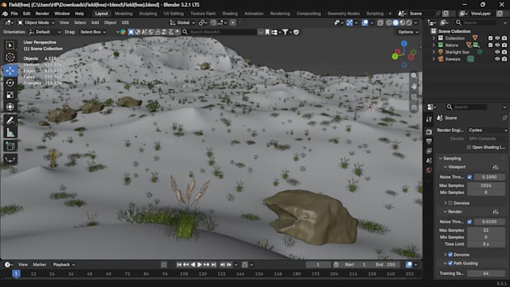This screenshot has width=510, height=287.
Task: Expand the Nature collection tree
Action: (433, 45)
